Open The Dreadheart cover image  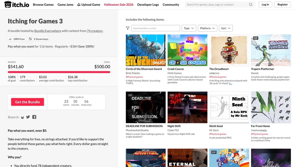(229, 50)
